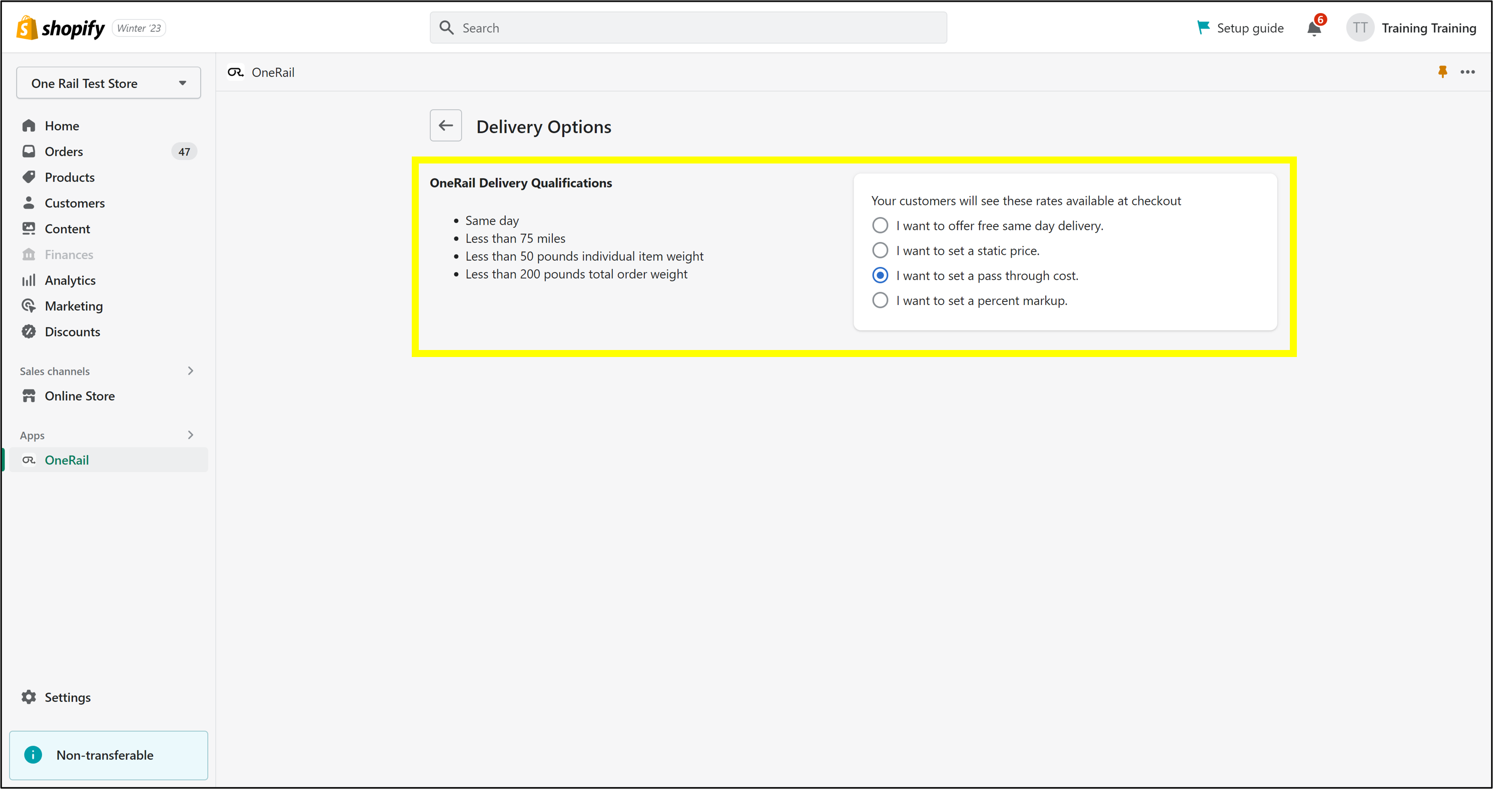The height and width of the screenshot is (789, 1493).
Task: Choose the percent markup radio option
Action: coord(880,300)
